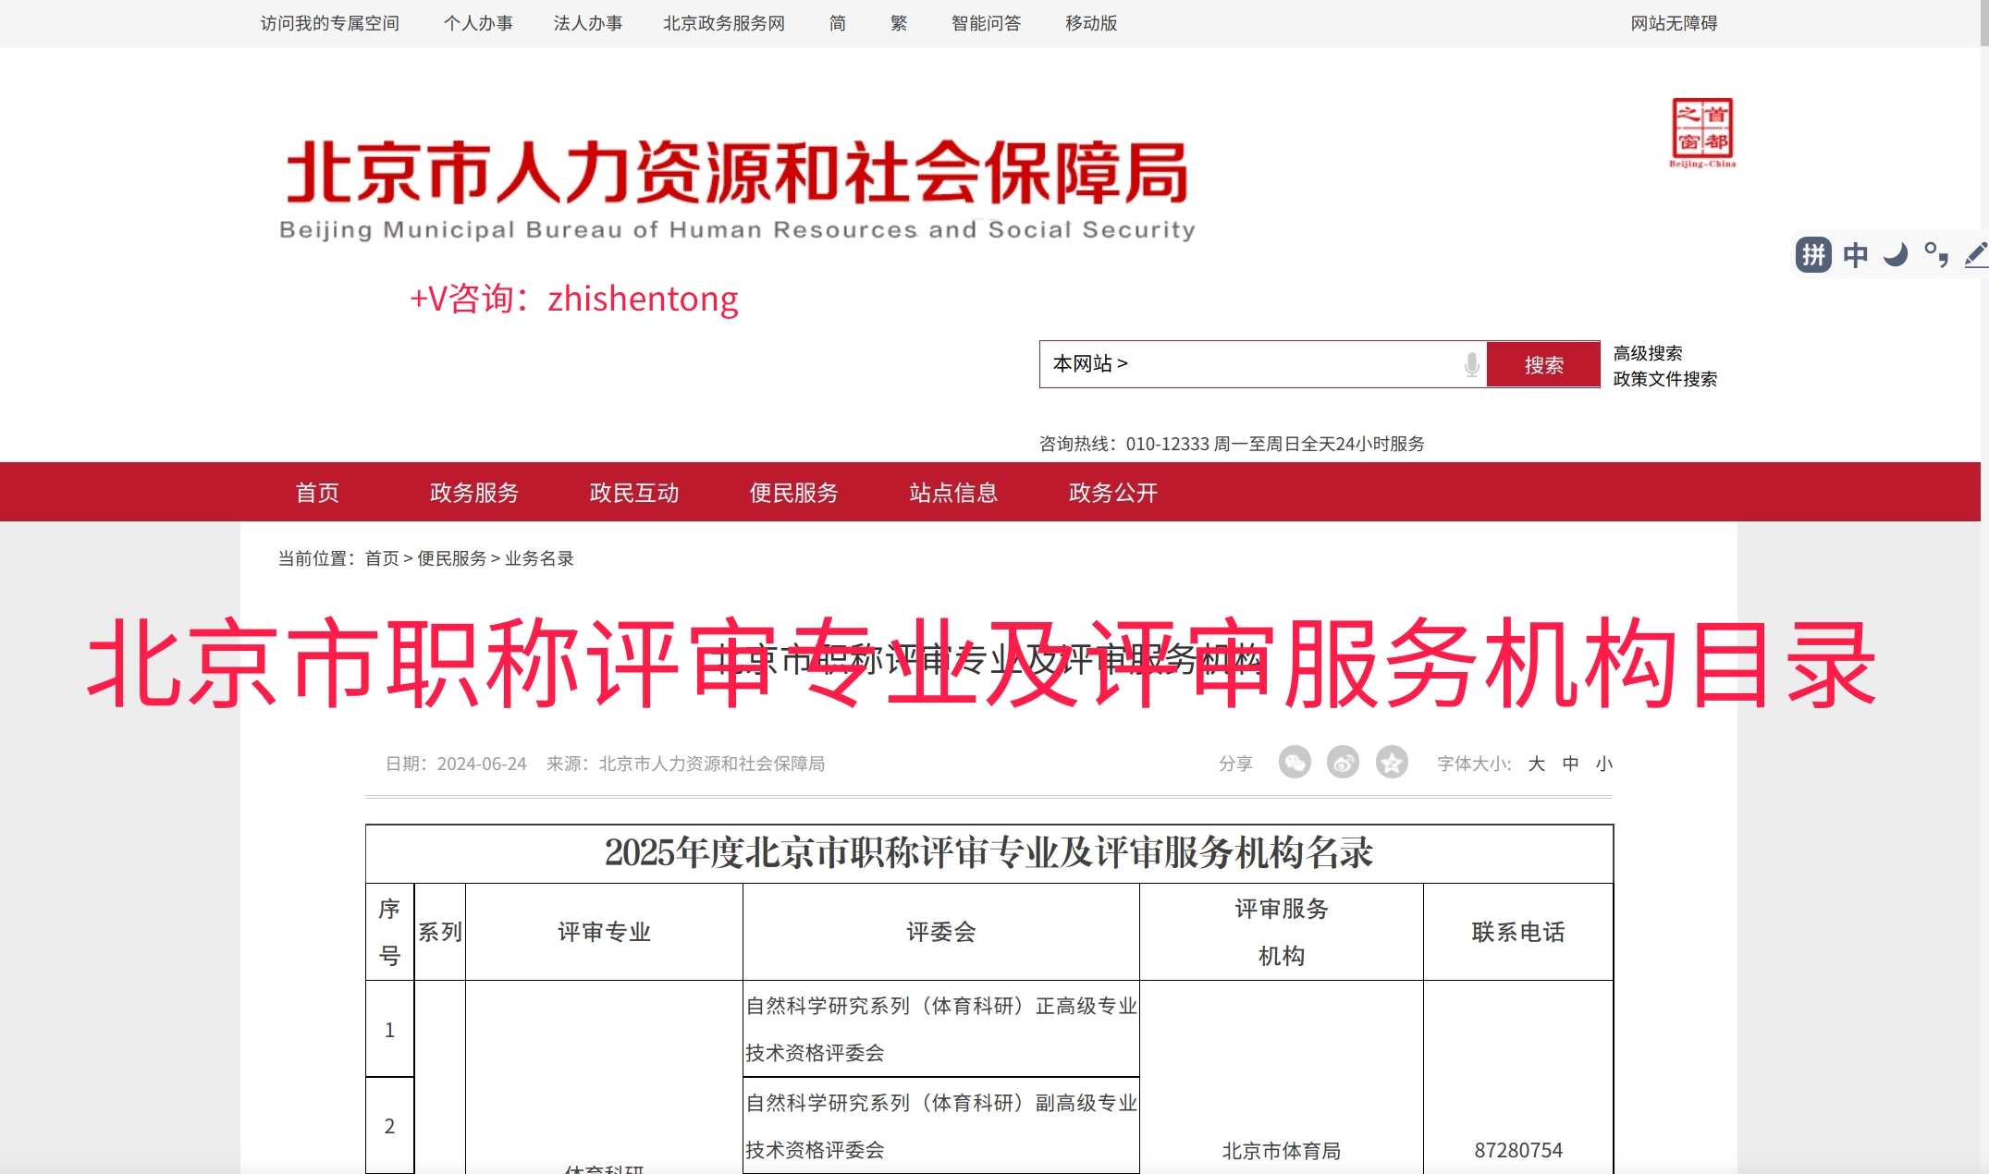Open the 高级搜索 advanced search link
1989x1174 pixels.
point(1647,353)
